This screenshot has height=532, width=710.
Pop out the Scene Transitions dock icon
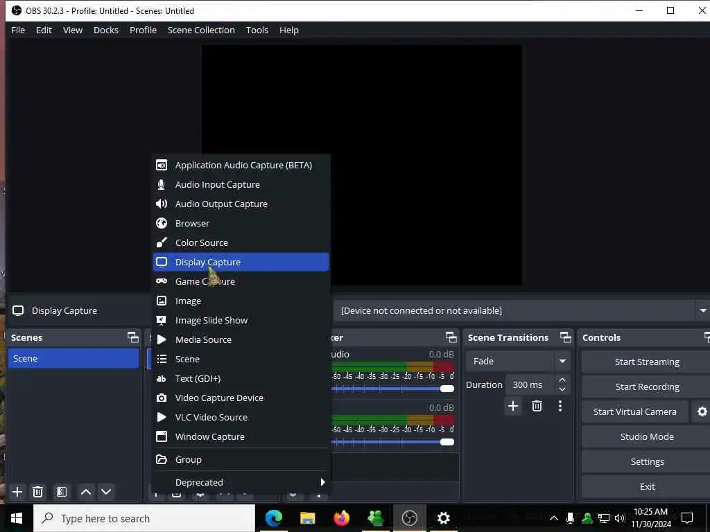(x=566, y=337)
